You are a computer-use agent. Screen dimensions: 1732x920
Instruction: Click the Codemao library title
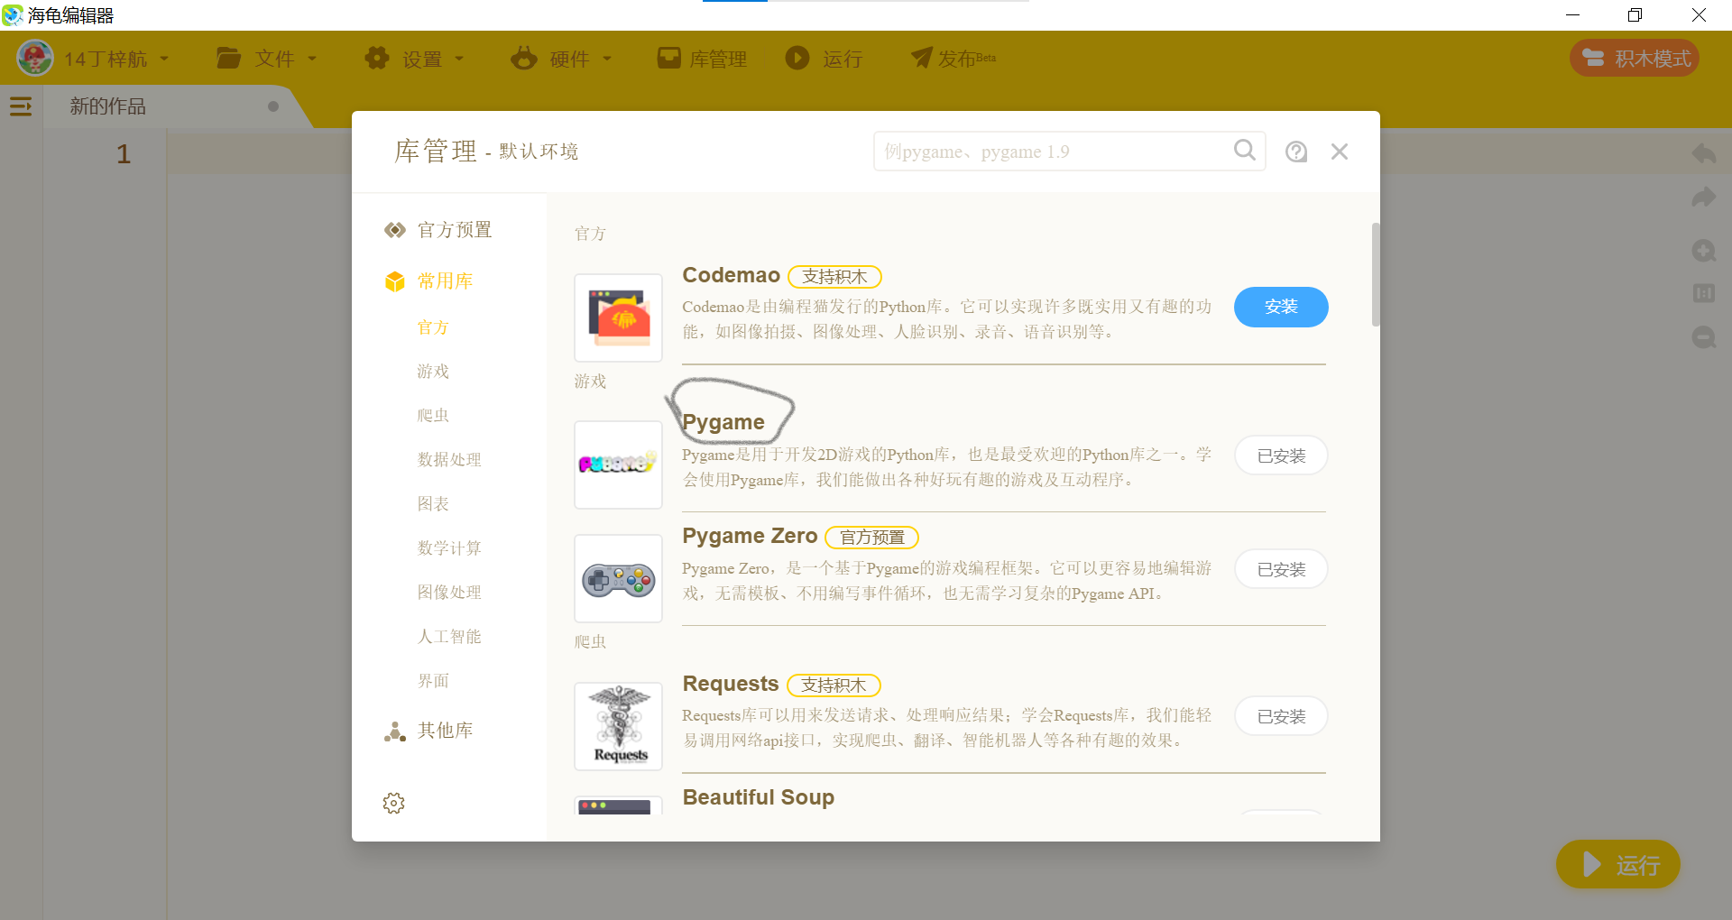(x=731, y=275)
